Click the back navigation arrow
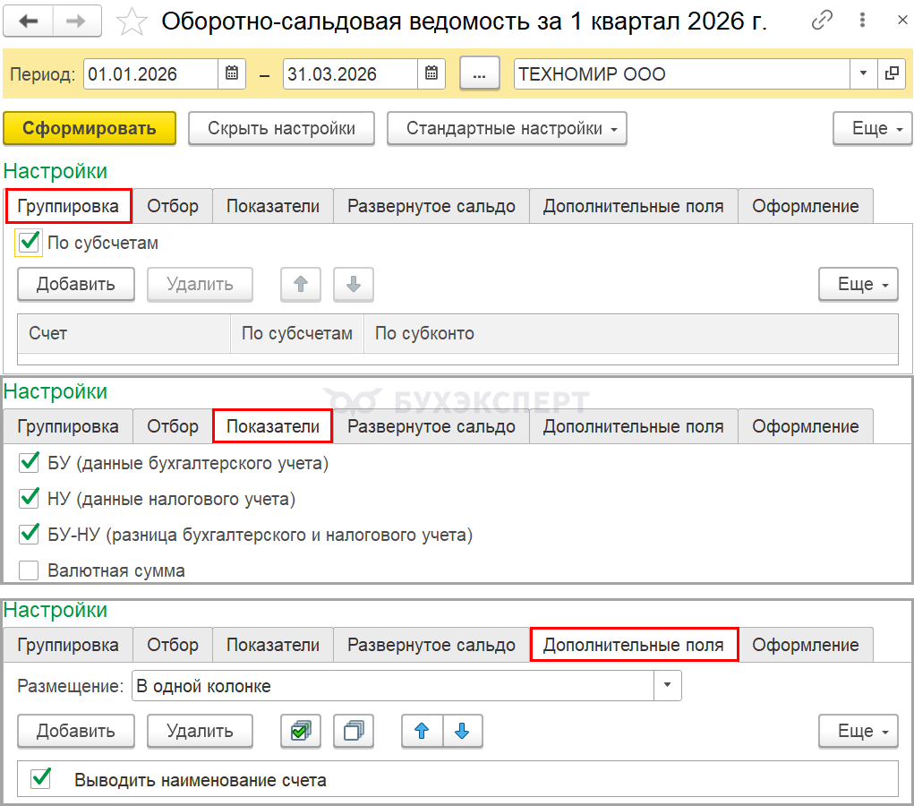This screenshot has height=806, width=914. coord(29,21)
